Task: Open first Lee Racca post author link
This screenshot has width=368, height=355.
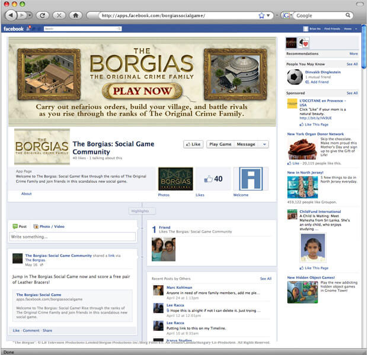Action: tap(175, 305)
